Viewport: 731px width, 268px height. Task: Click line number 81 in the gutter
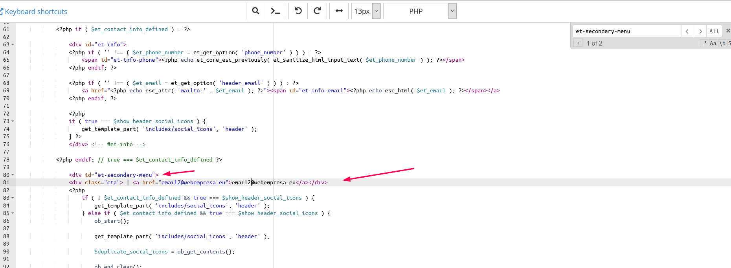6,182
